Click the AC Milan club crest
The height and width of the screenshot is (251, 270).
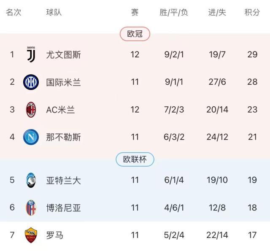[x=31, y=110]
